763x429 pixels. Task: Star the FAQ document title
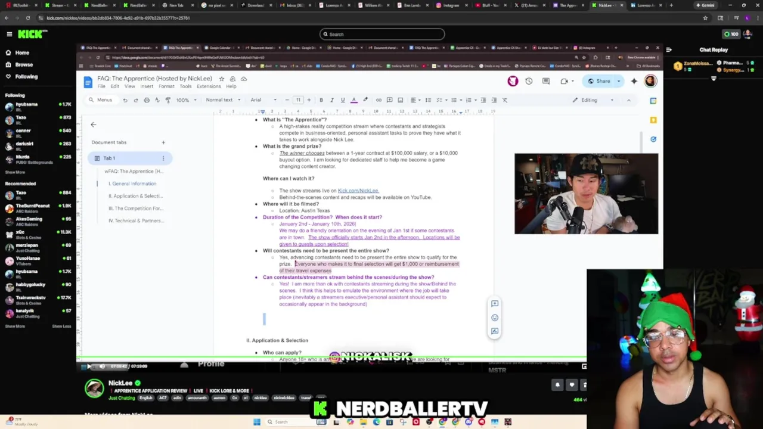(x=222, y=79)
